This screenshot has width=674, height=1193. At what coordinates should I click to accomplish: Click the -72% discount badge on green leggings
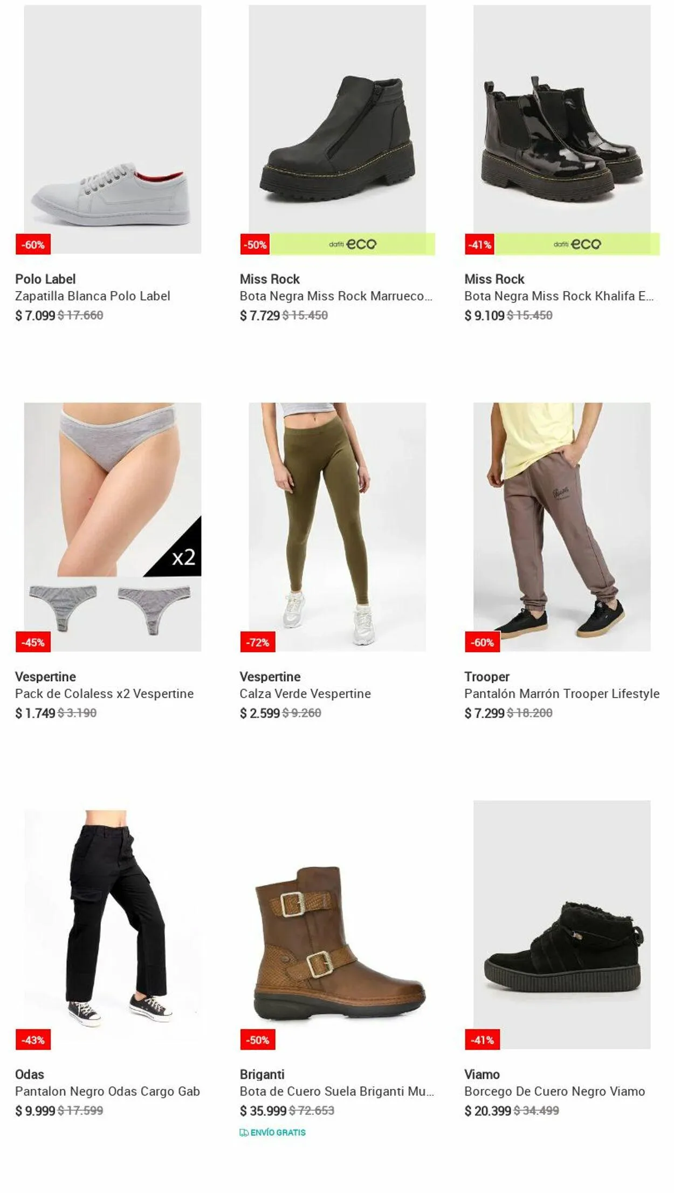coord(258,642)
